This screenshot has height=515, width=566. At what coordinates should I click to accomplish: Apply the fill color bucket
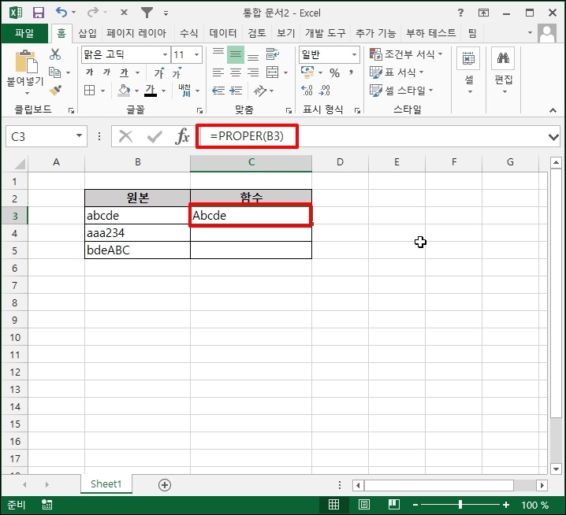coord(124,90)
